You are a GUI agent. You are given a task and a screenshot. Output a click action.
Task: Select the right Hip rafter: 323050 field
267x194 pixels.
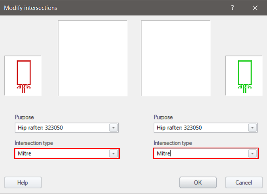click(x=200, y=128)
